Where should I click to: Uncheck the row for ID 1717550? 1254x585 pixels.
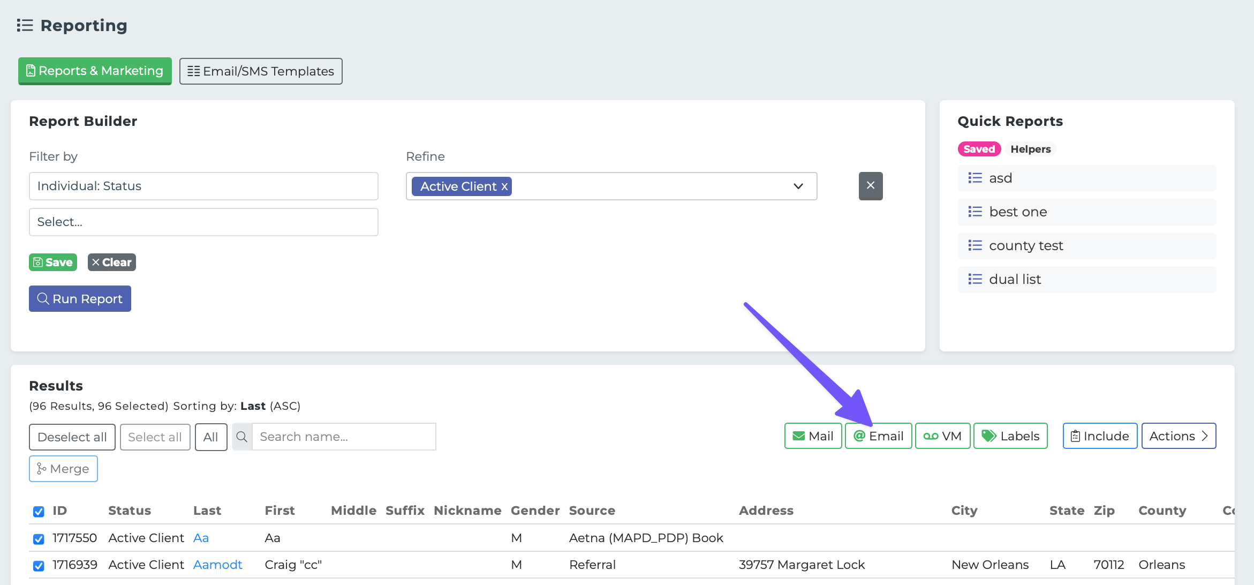coord(39,539)
